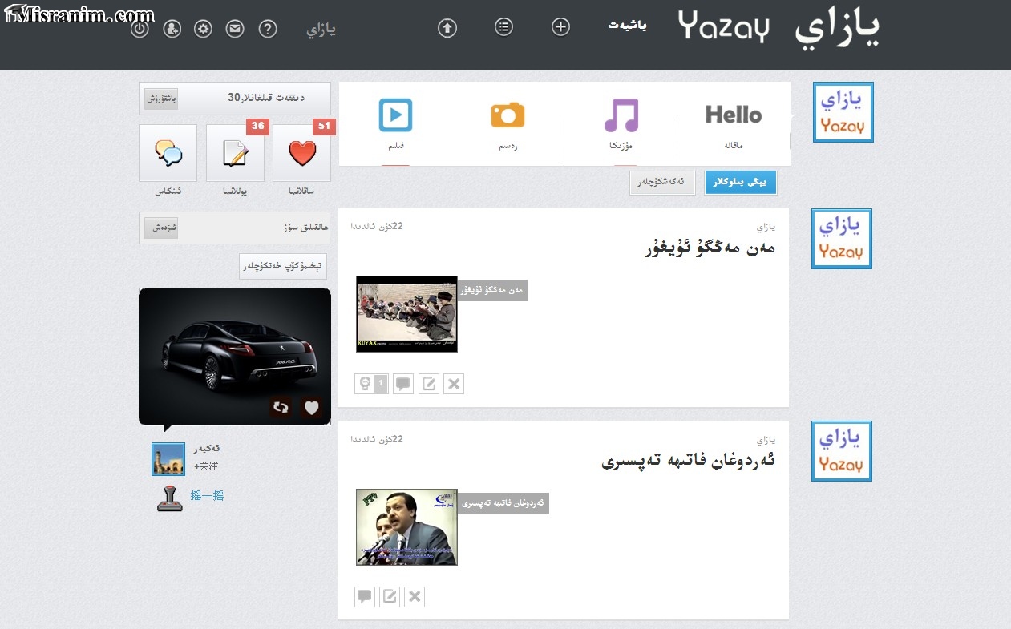This screenshot has height=629, width=1011.
Task: Click the power logout icon in header
Action: [140, 29]
